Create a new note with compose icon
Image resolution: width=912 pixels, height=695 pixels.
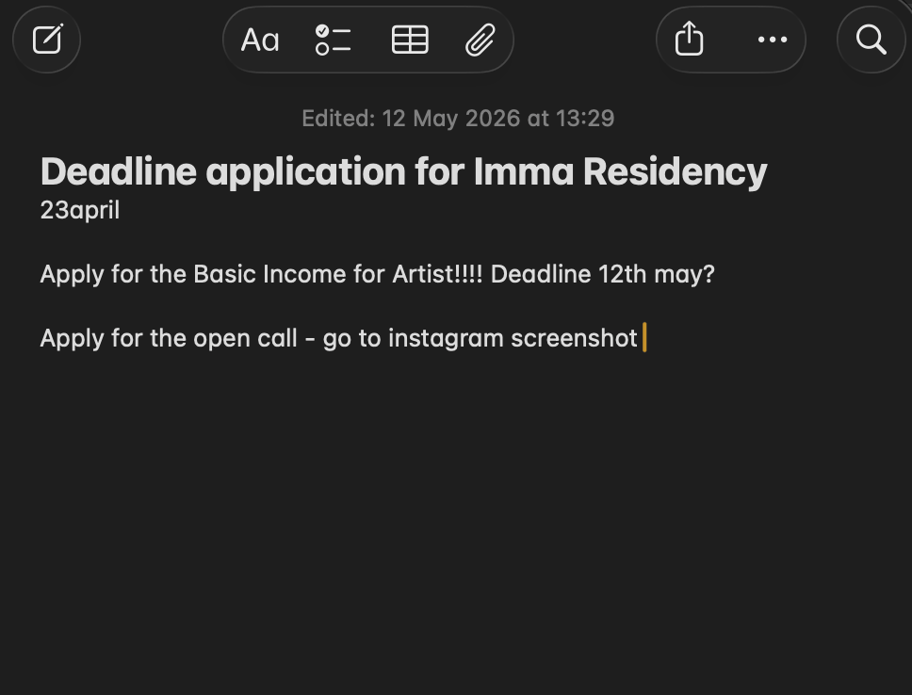coord(46,40)
